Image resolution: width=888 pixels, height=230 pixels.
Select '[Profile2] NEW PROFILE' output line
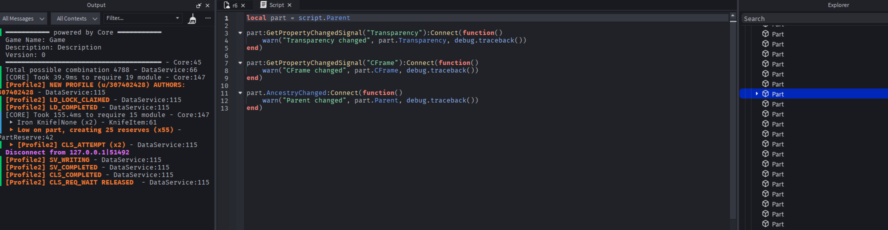[x=95, y=88]
